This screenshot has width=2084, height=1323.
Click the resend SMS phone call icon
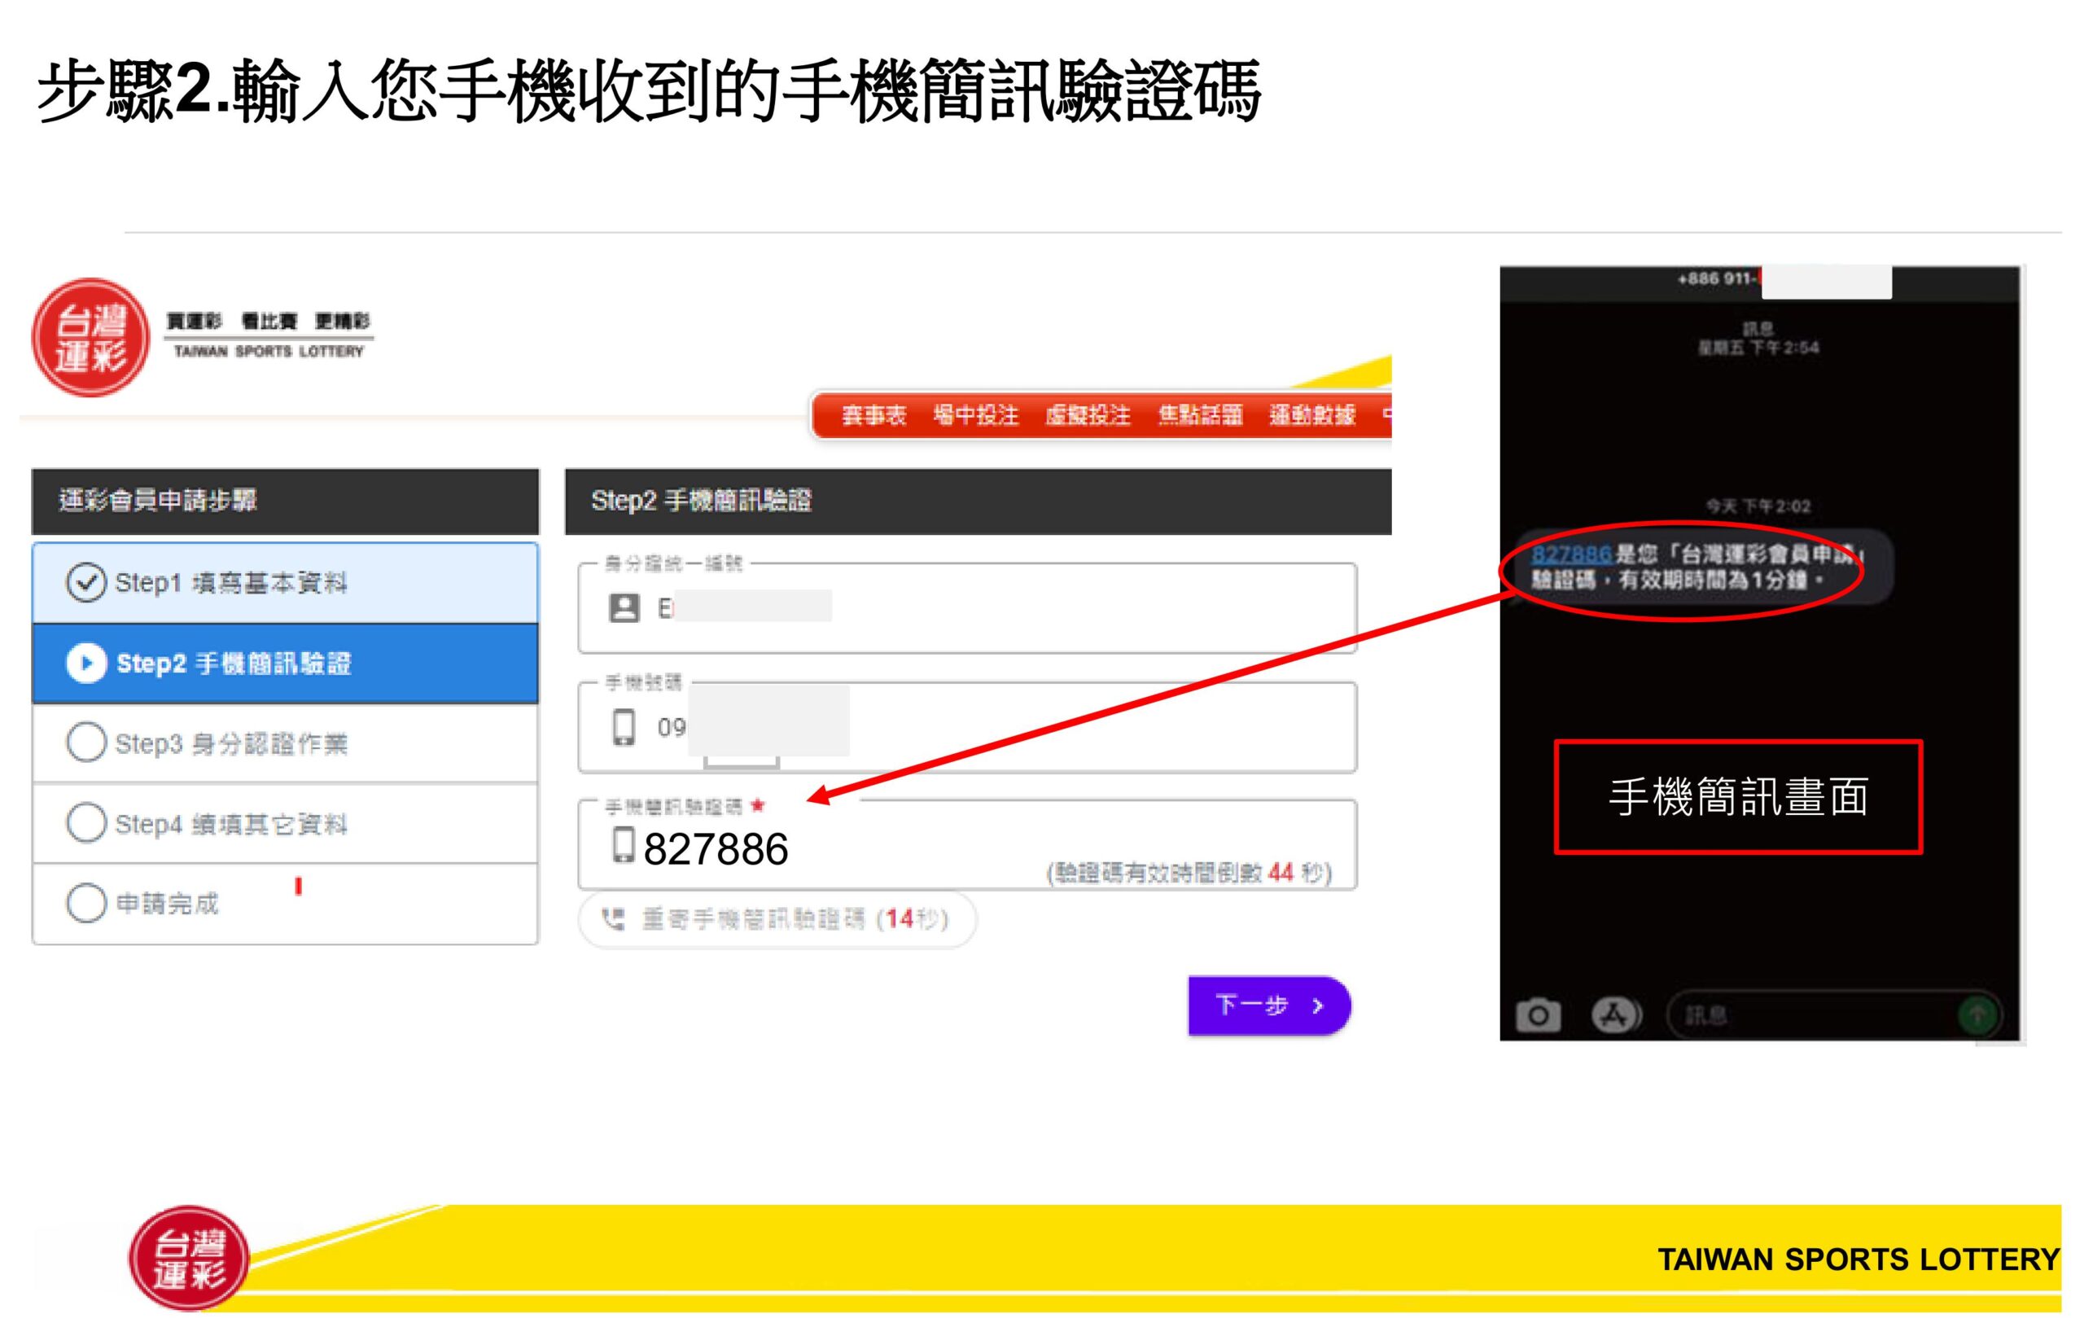[613, 919]
